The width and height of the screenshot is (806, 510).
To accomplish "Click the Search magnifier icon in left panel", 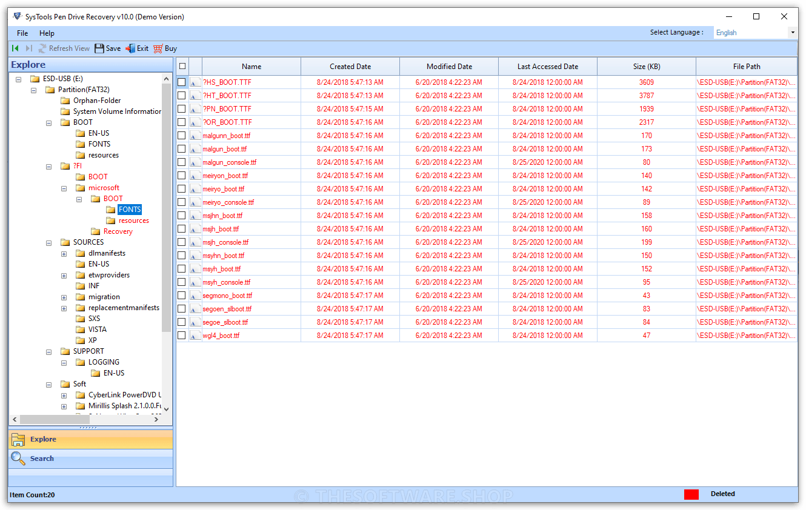I will click(18, 459).
